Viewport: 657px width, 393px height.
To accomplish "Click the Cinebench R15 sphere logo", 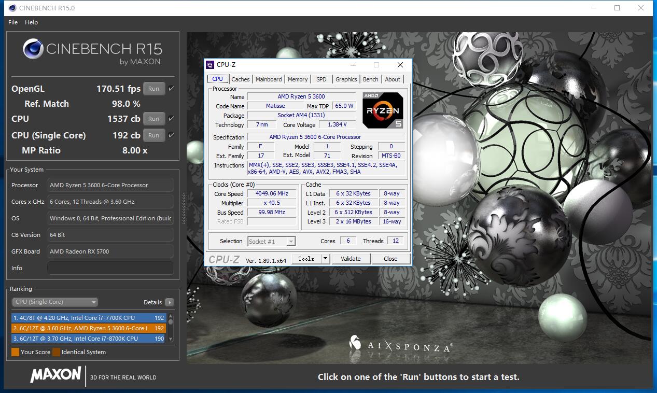I will [33, 49].
